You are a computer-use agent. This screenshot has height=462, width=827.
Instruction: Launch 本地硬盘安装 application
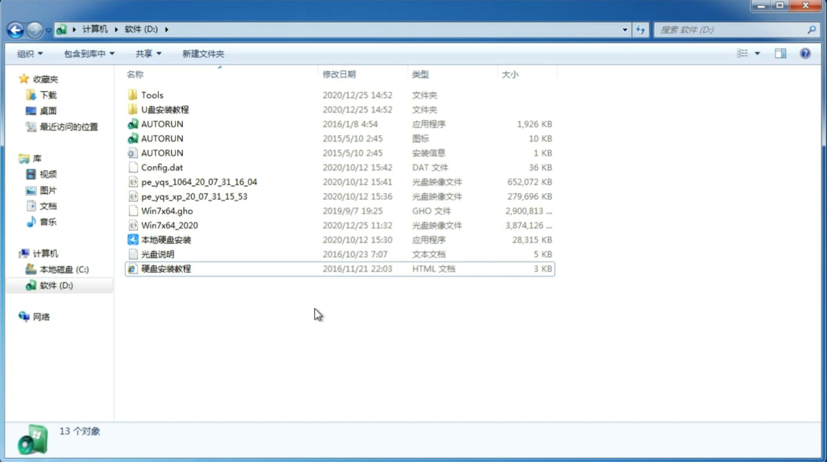166,239
